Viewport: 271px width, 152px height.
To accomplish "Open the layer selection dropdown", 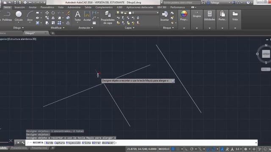I will click(x=157, y=13).
